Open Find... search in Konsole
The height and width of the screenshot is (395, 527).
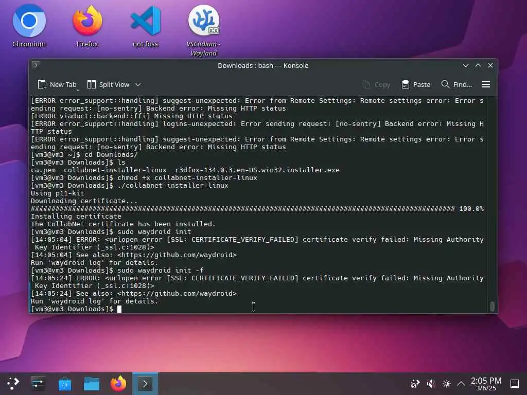click(456, 85)
